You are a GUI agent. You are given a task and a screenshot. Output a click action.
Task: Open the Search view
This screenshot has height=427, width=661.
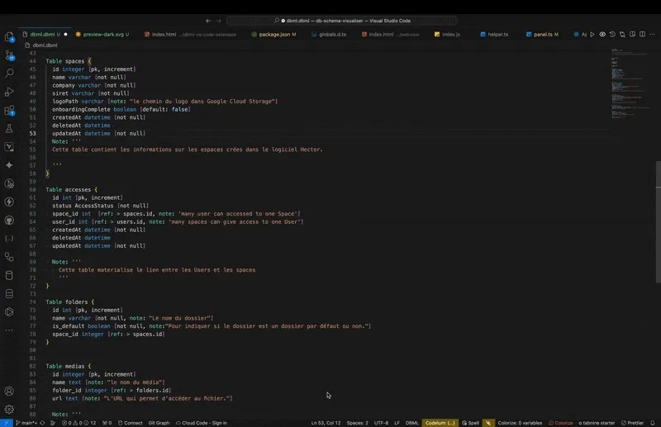tap(9, 74)
